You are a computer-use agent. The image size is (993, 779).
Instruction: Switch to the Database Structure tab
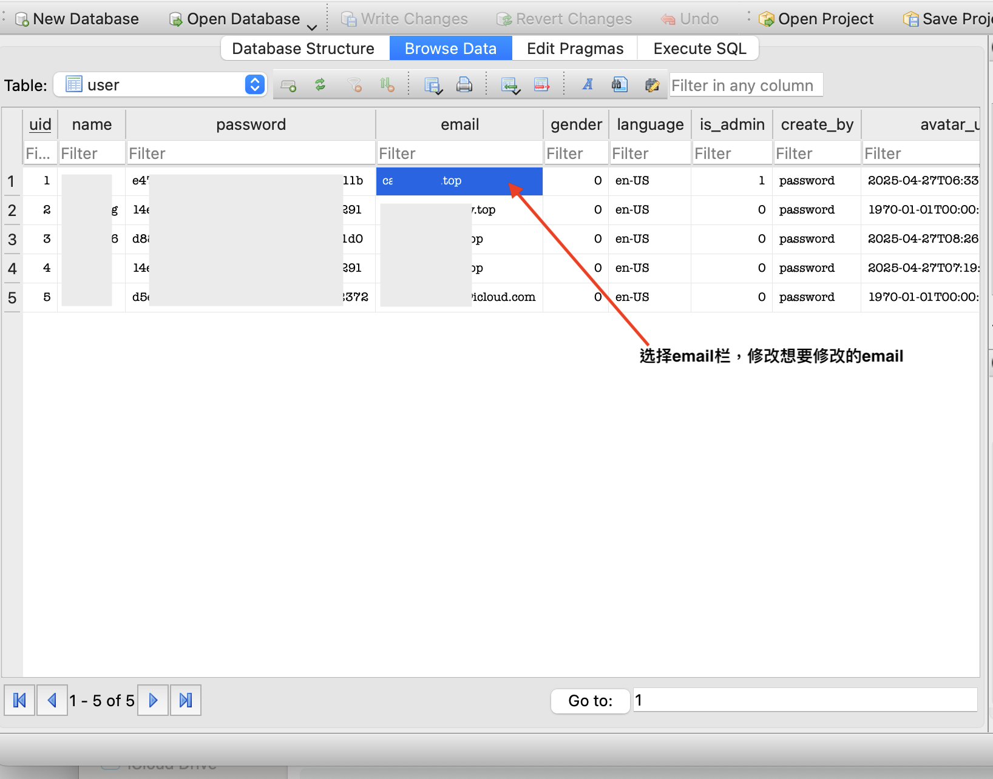tap(303, 48)
